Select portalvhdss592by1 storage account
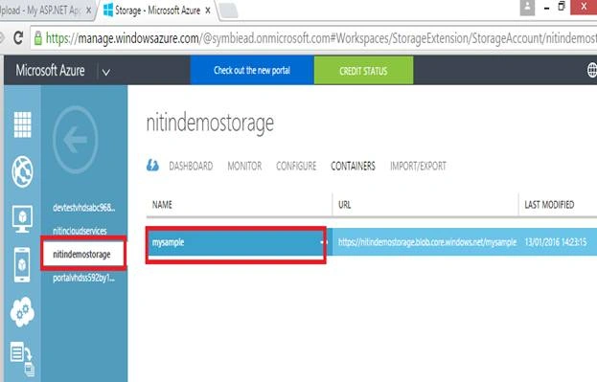 tap(83, 278)
